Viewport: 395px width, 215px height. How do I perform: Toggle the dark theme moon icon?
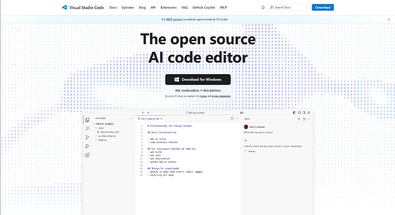[x=263, y=7]
